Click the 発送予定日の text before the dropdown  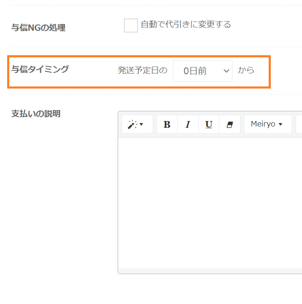tap(143, 71)
